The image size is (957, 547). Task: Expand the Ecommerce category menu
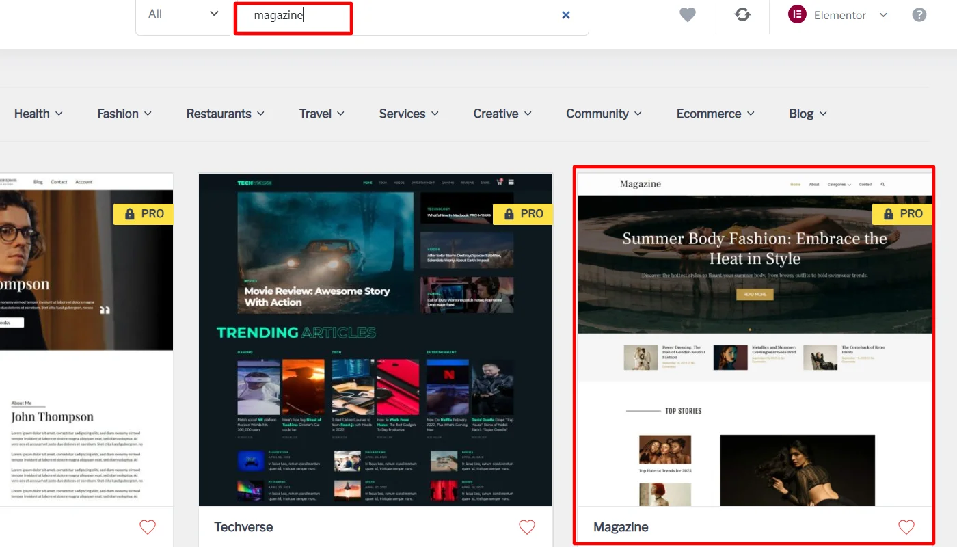tap(716, 114)
